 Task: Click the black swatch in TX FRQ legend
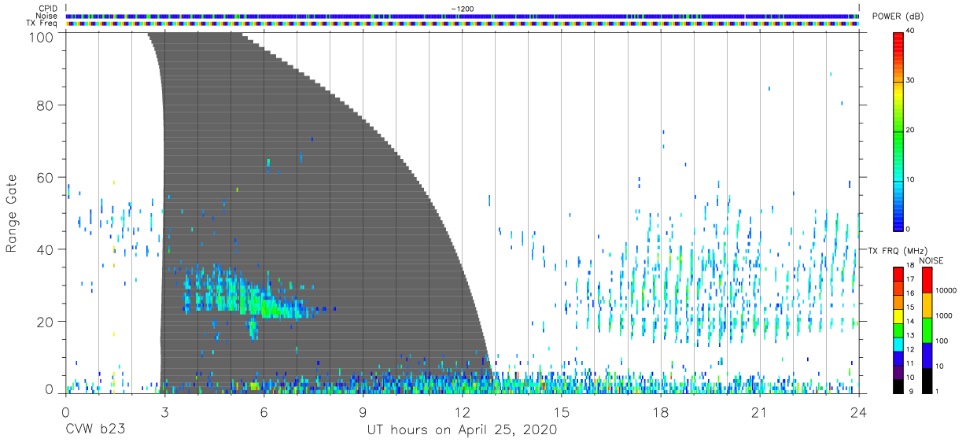coord(898,385)
